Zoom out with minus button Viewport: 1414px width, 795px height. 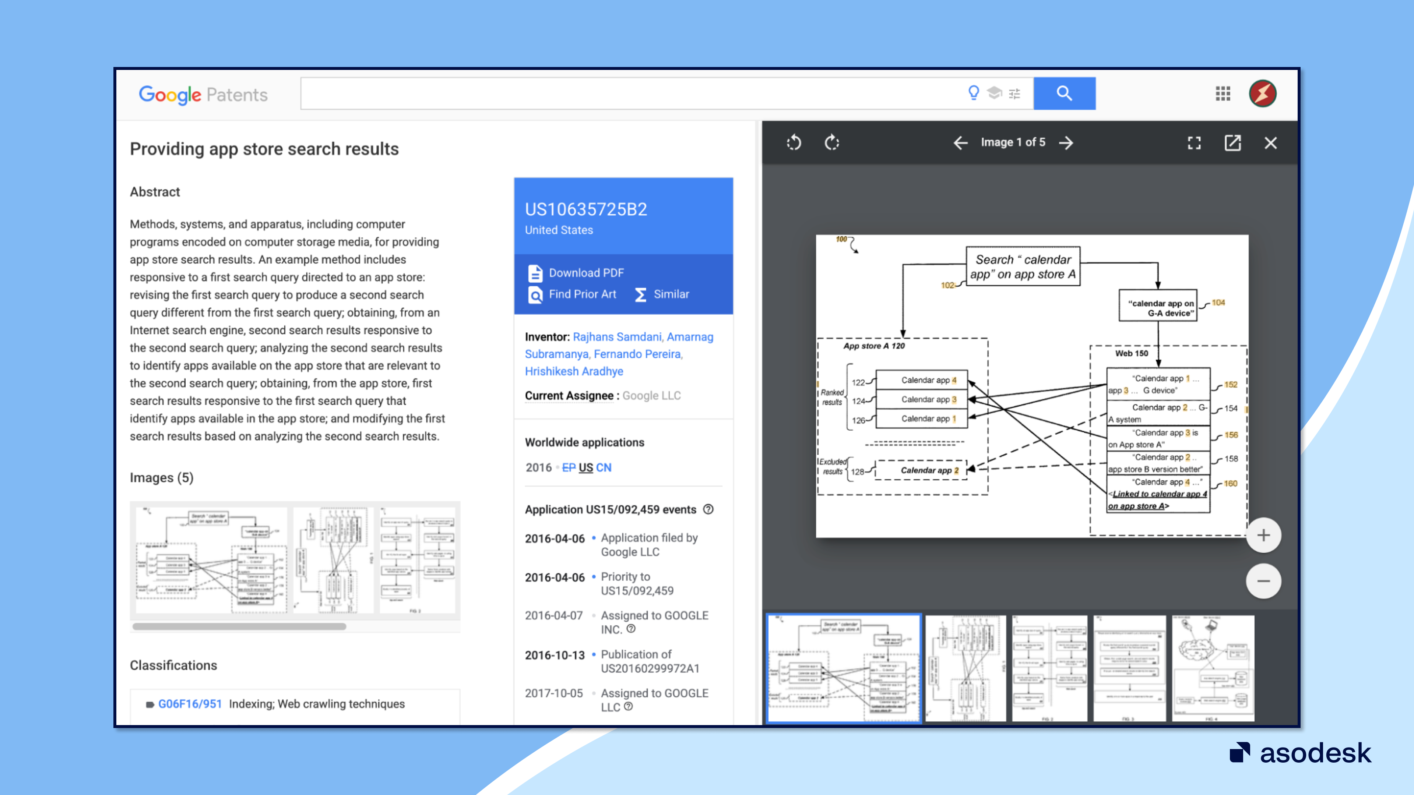pyautogui.click(x=1263, y=580)
